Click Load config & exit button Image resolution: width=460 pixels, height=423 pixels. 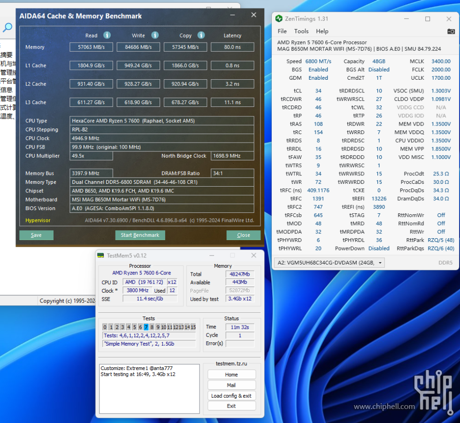(x=231, y=396)
